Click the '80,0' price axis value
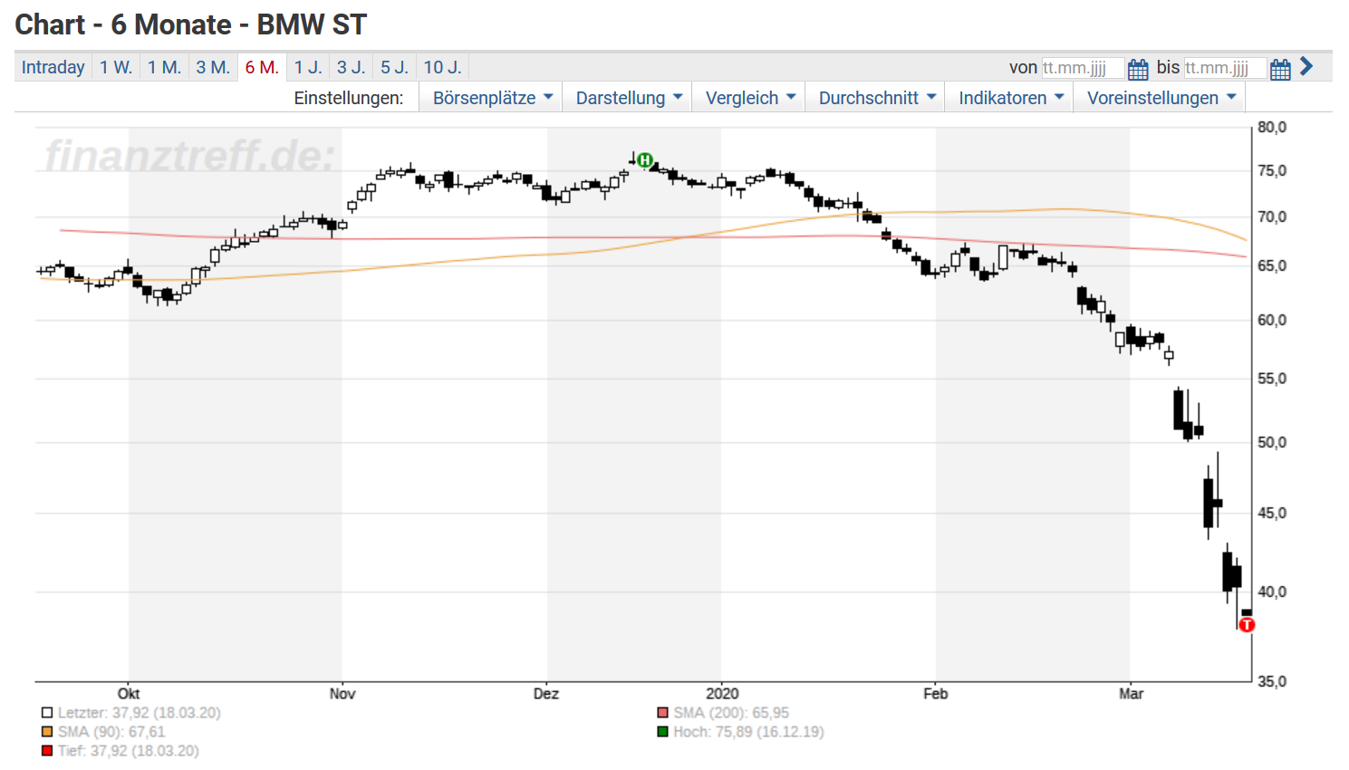The image size is (1349, 770). (1272, 128)
